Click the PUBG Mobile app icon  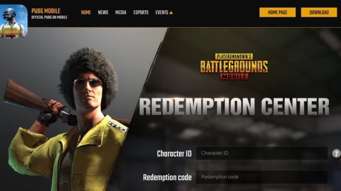pos(14,21)
